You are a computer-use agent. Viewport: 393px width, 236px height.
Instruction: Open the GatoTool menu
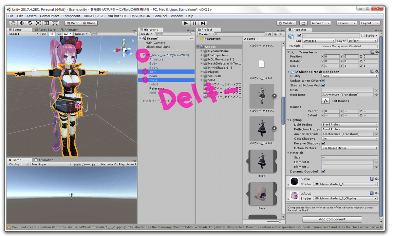coord(160,16)
